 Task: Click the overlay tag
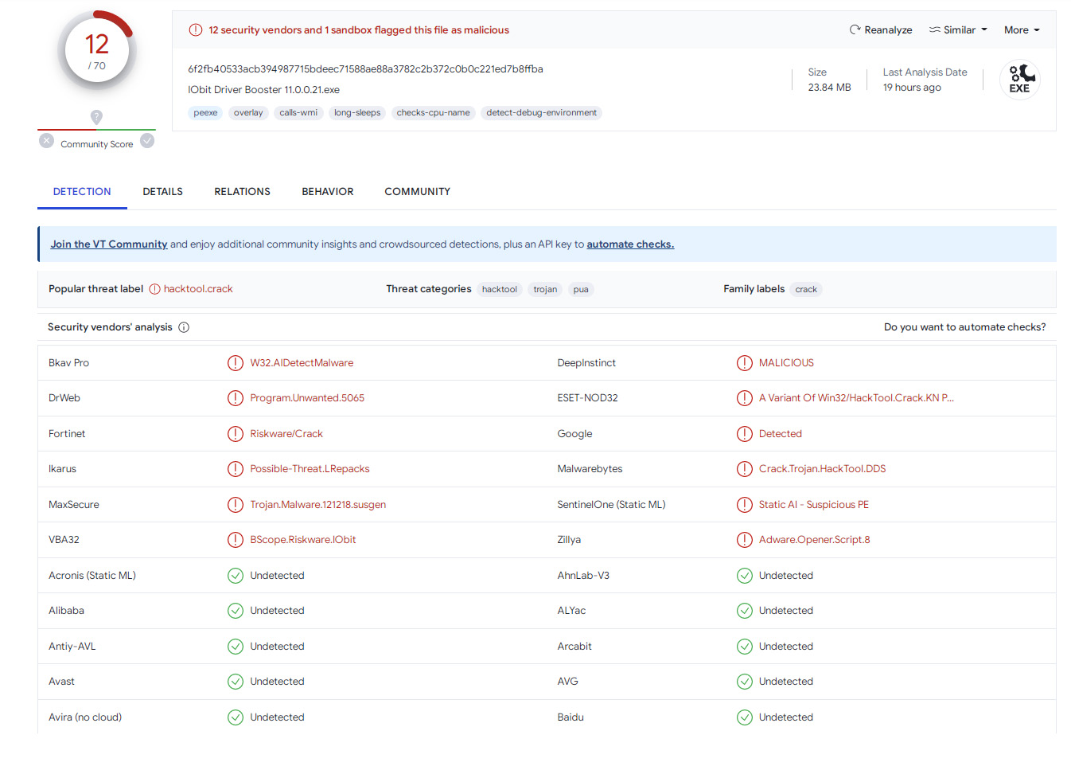point(248,113)
